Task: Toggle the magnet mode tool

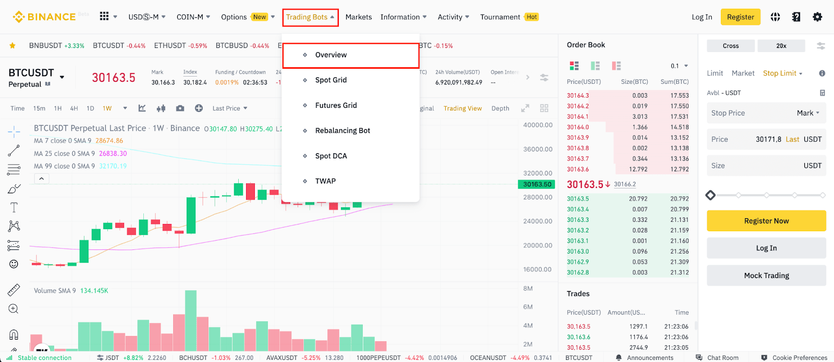Action: pyautogui.click(x=14, y=334)
